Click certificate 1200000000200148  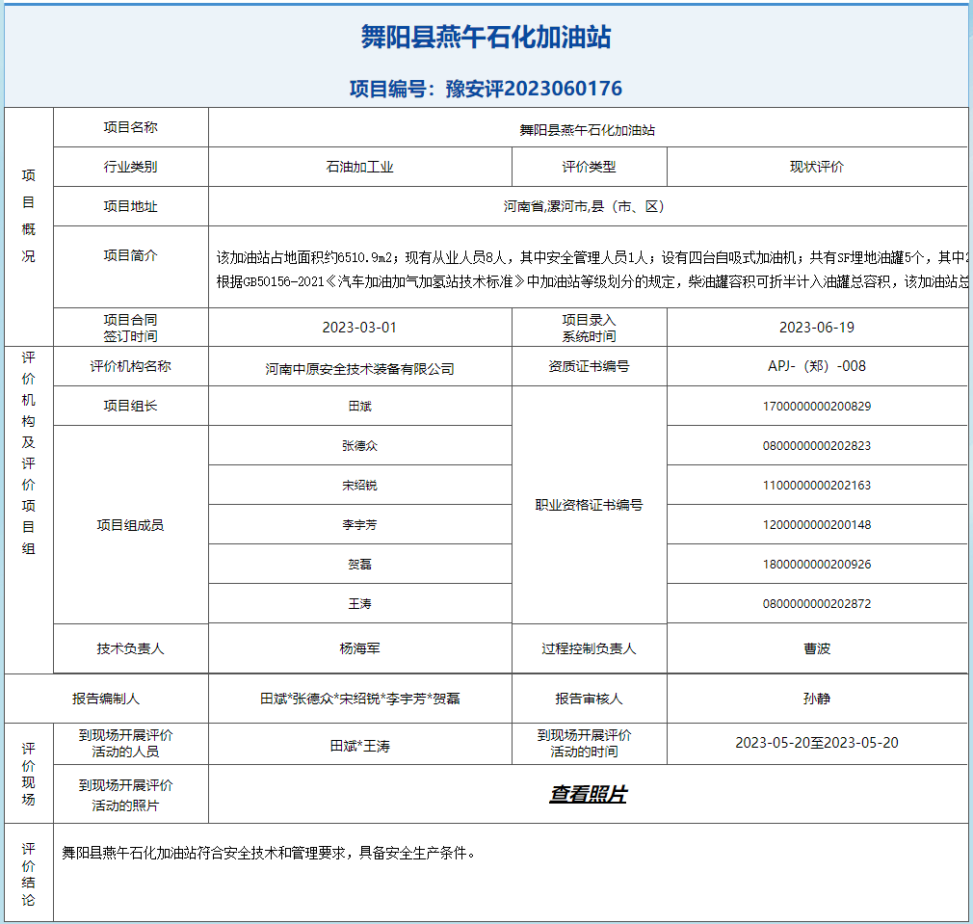(817, 525)
